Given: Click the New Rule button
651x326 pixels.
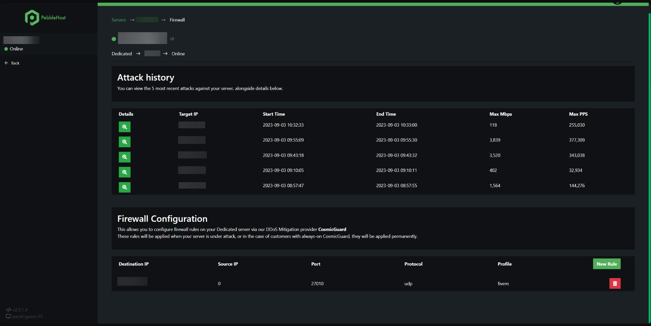Looking at the screenshot, I should [x=607, y=264].
